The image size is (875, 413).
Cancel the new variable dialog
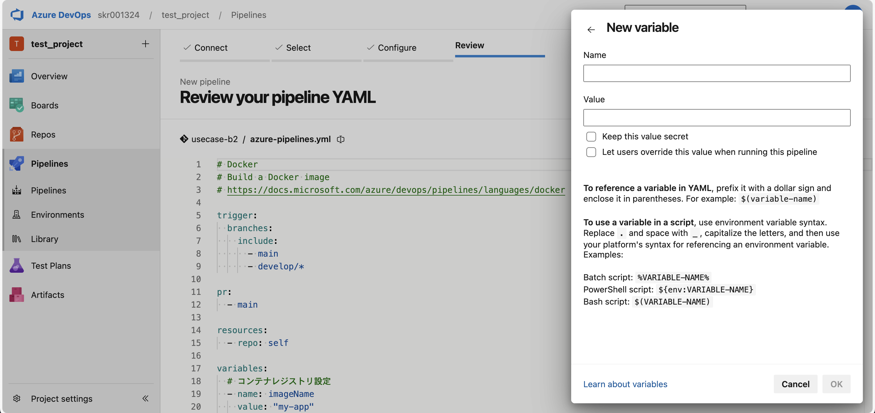click(x=795, y=384)
